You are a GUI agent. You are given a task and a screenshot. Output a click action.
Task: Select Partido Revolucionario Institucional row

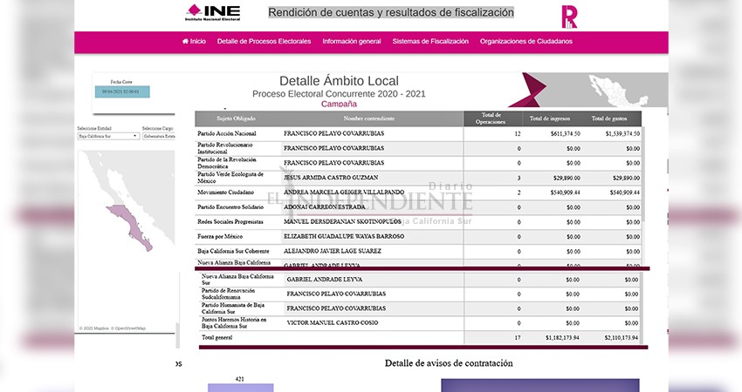pyautogui.click(x=418, y=148)
